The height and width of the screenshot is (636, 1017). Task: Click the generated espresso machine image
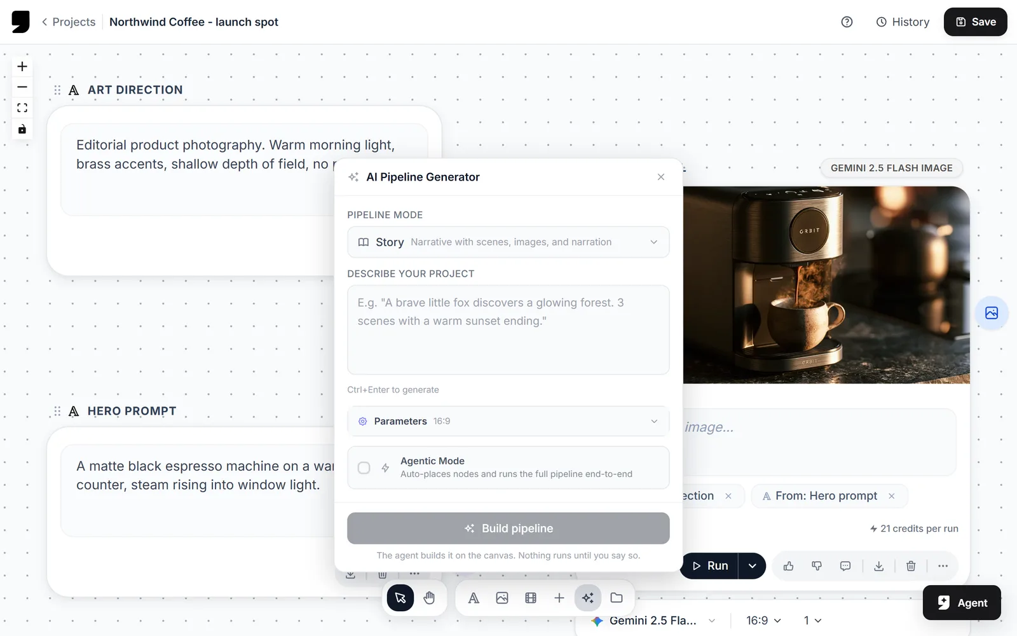[x=826, y=285]
